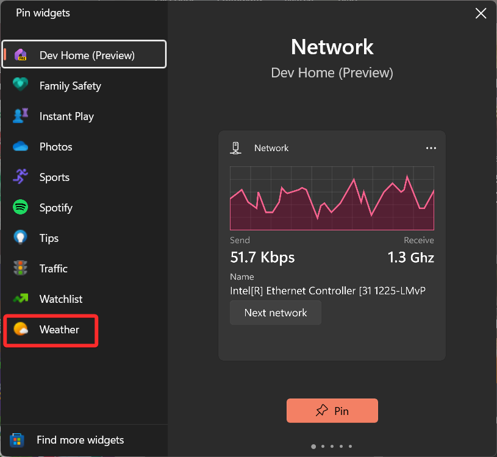Select the Traffic light icon
This screenshot has height=457, width=497.
21,268
